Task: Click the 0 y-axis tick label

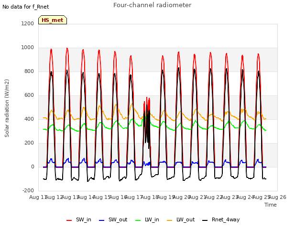Action: point(33,167)
